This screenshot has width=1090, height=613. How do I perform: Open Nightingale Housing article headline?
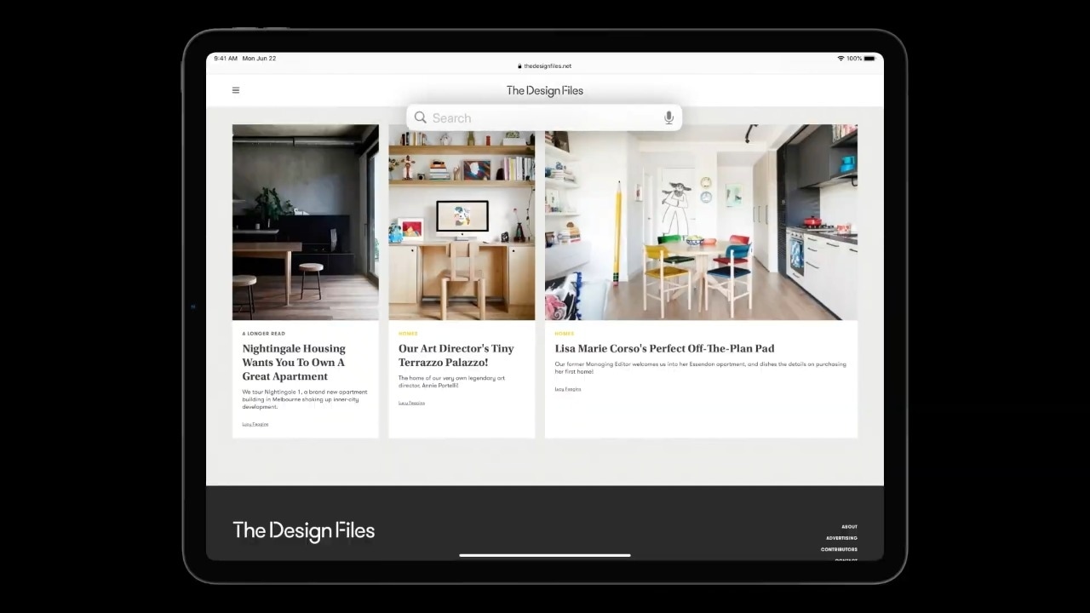[294, 362]
